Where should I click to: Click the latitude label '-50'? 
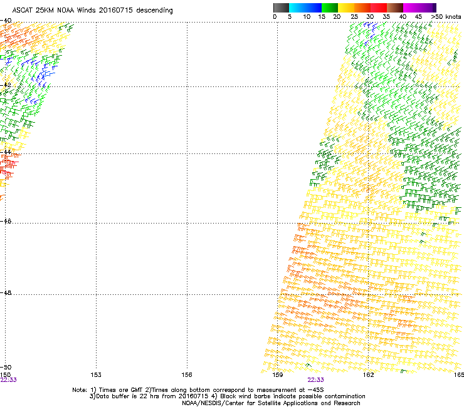(x=6, y=367)
